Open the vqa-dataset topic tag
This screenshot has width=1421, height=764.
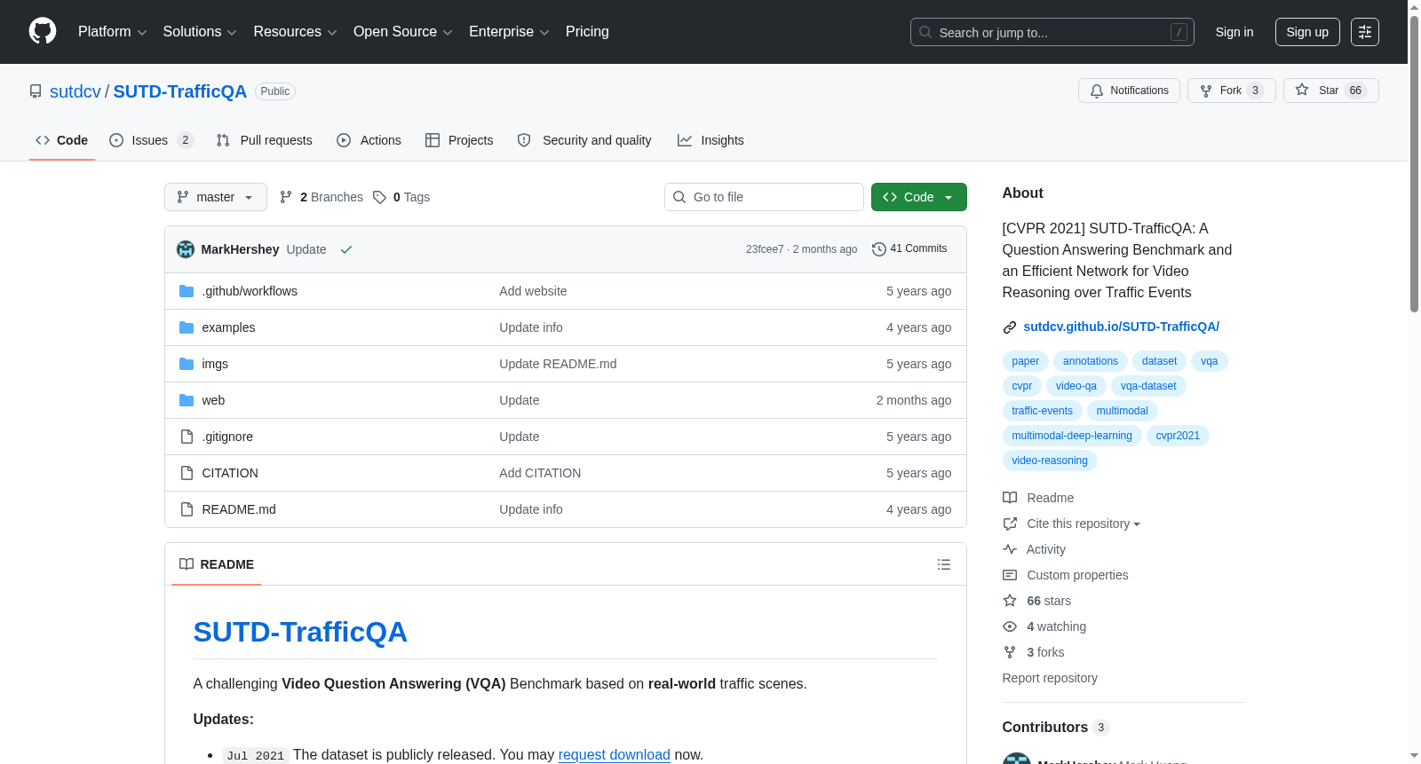click(1148, 386)
